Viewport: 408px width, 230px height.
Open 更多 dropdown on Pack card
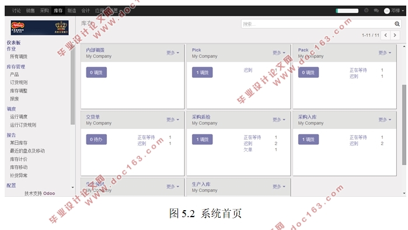(385, 53)
